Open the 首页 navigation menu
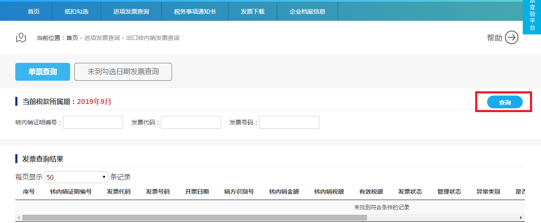 [34, 11]
